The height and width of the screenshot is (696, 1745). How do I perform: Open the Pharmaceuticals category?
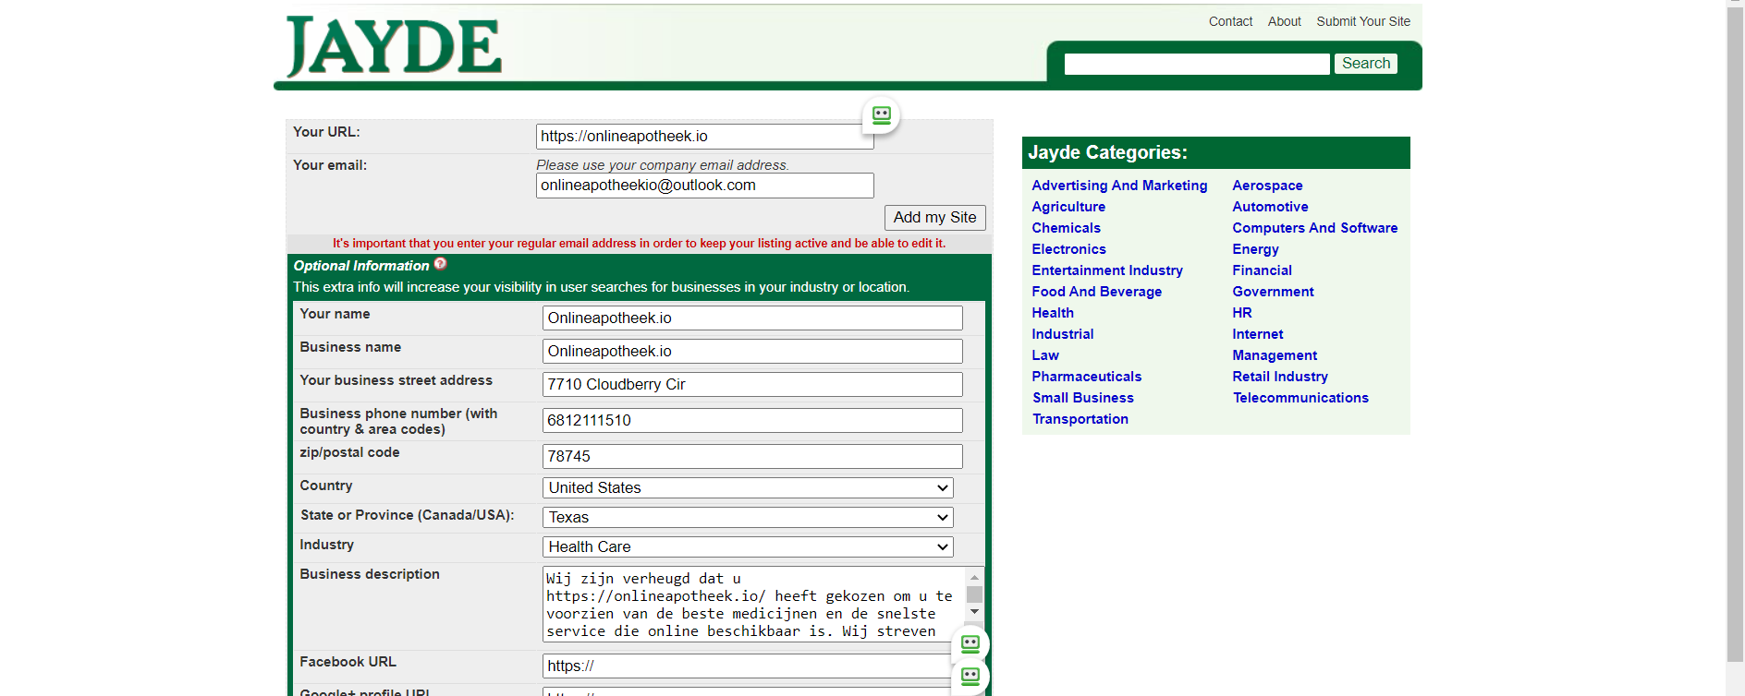coord(1086,377)
